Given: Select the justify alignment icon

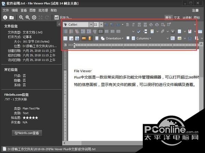Looking at the screenshot, I should coord(118,31).
